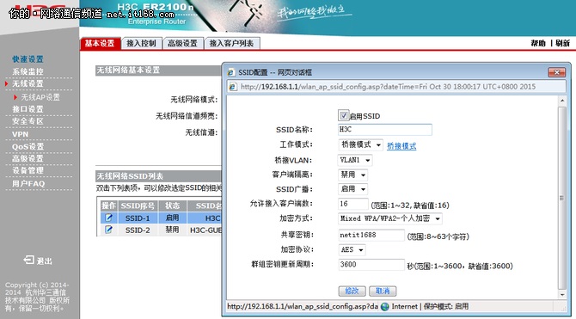Image resolution: width=576 pixels, height=319 pixels.
Task: Open 快速设置 in the sidebar
Action: pyautogui.click(x=28, y=59)
